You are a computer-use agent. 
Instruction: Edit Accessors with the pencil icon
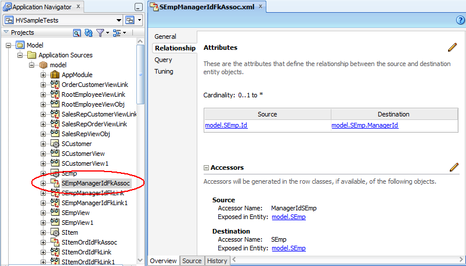point(454,167)
